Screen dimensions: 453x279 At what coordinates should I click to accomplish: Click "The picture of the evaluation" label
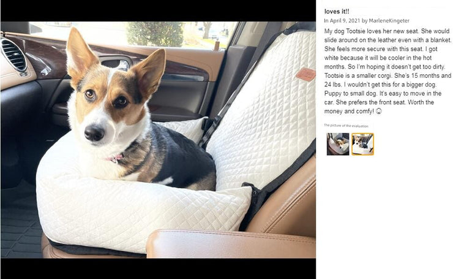pos(346,126)
